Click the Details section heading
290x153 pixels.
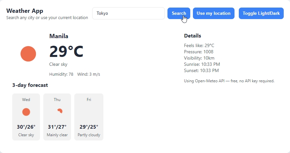click(x=193, y=36)
